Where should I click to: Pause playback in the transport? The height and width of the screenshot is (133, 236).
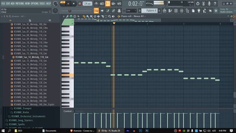68,4
